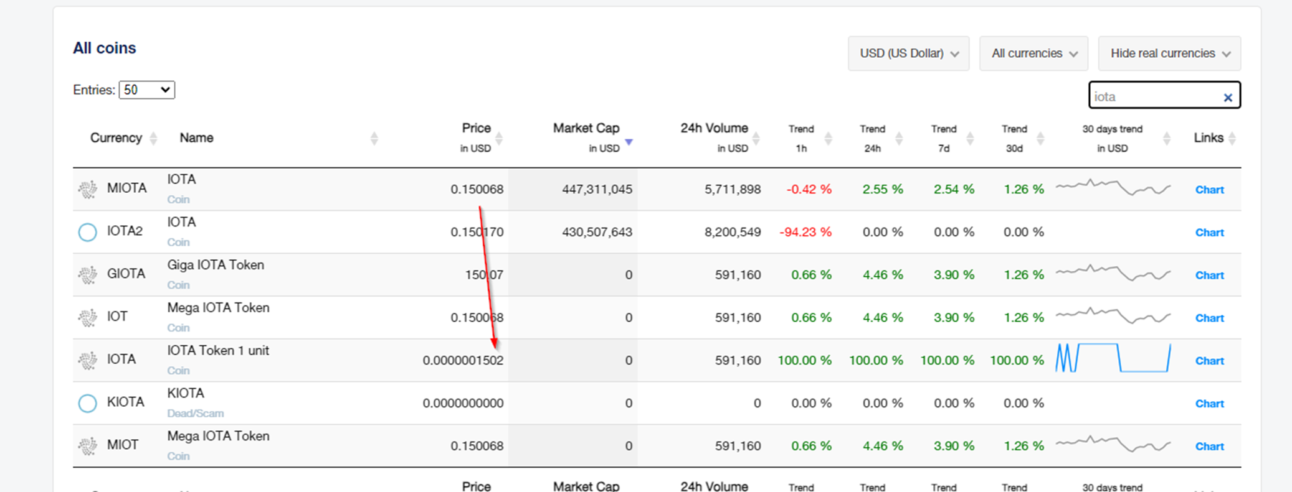The image size is (1292, 492).
Task: Click the KIOTA circle placeholder icon
Action: click(x=88, y=403)
